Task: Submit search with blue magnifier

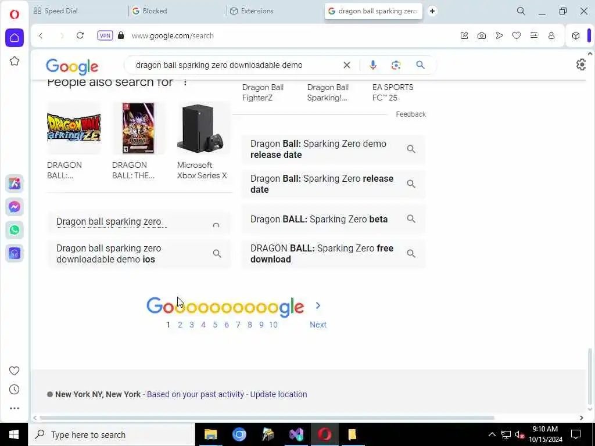Action: [x=420, y=65]
